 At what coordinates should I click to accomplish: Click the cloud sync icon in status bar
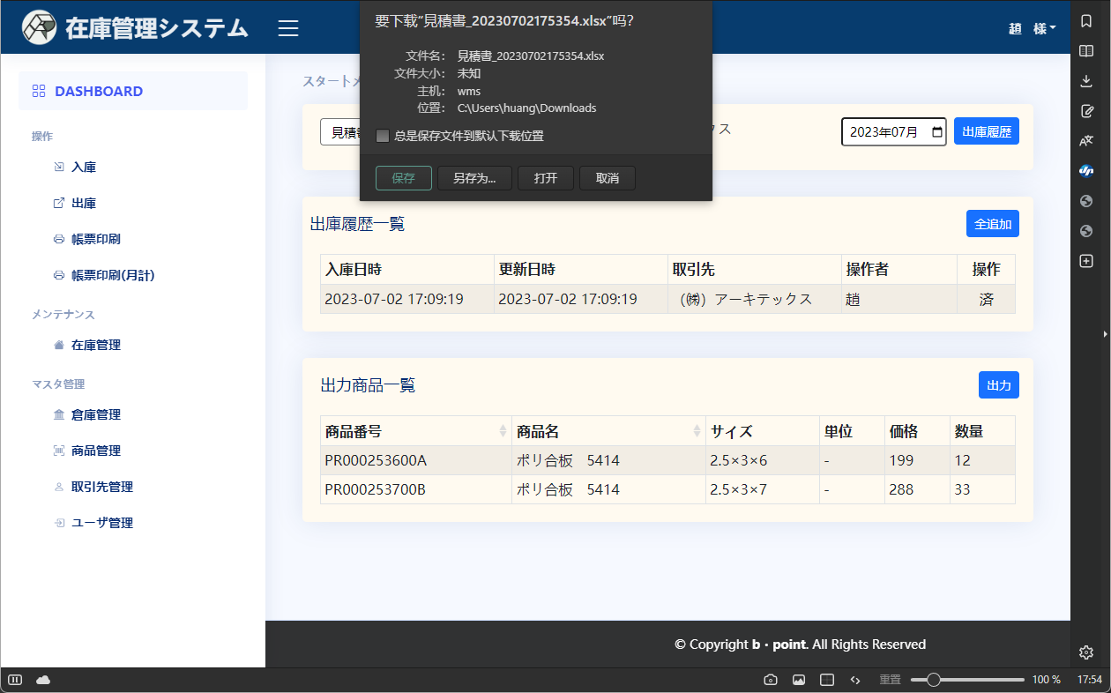(43, 680)
